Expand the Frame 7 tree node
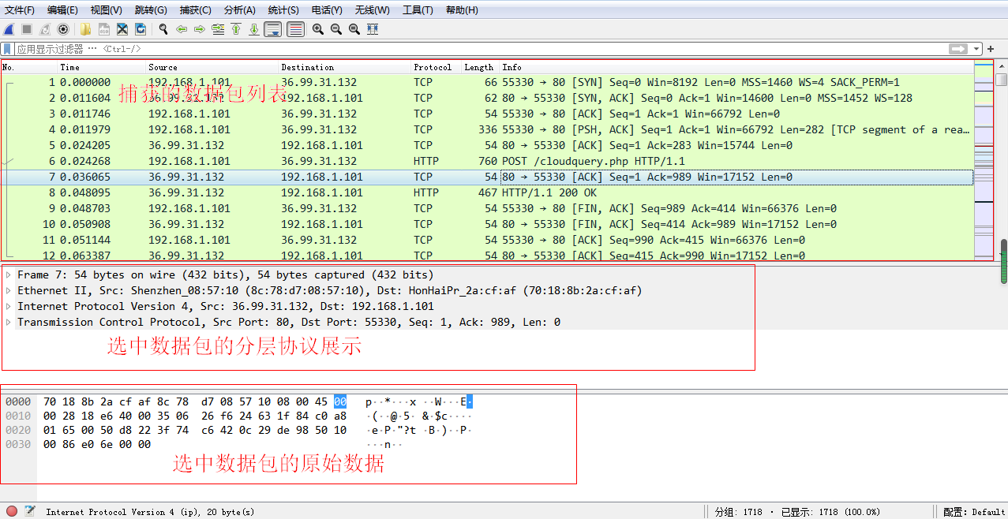 [9, 274]
